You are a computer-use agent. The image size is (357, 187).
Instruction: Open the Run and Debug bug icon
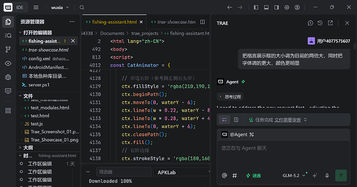[x=8, y=77]
